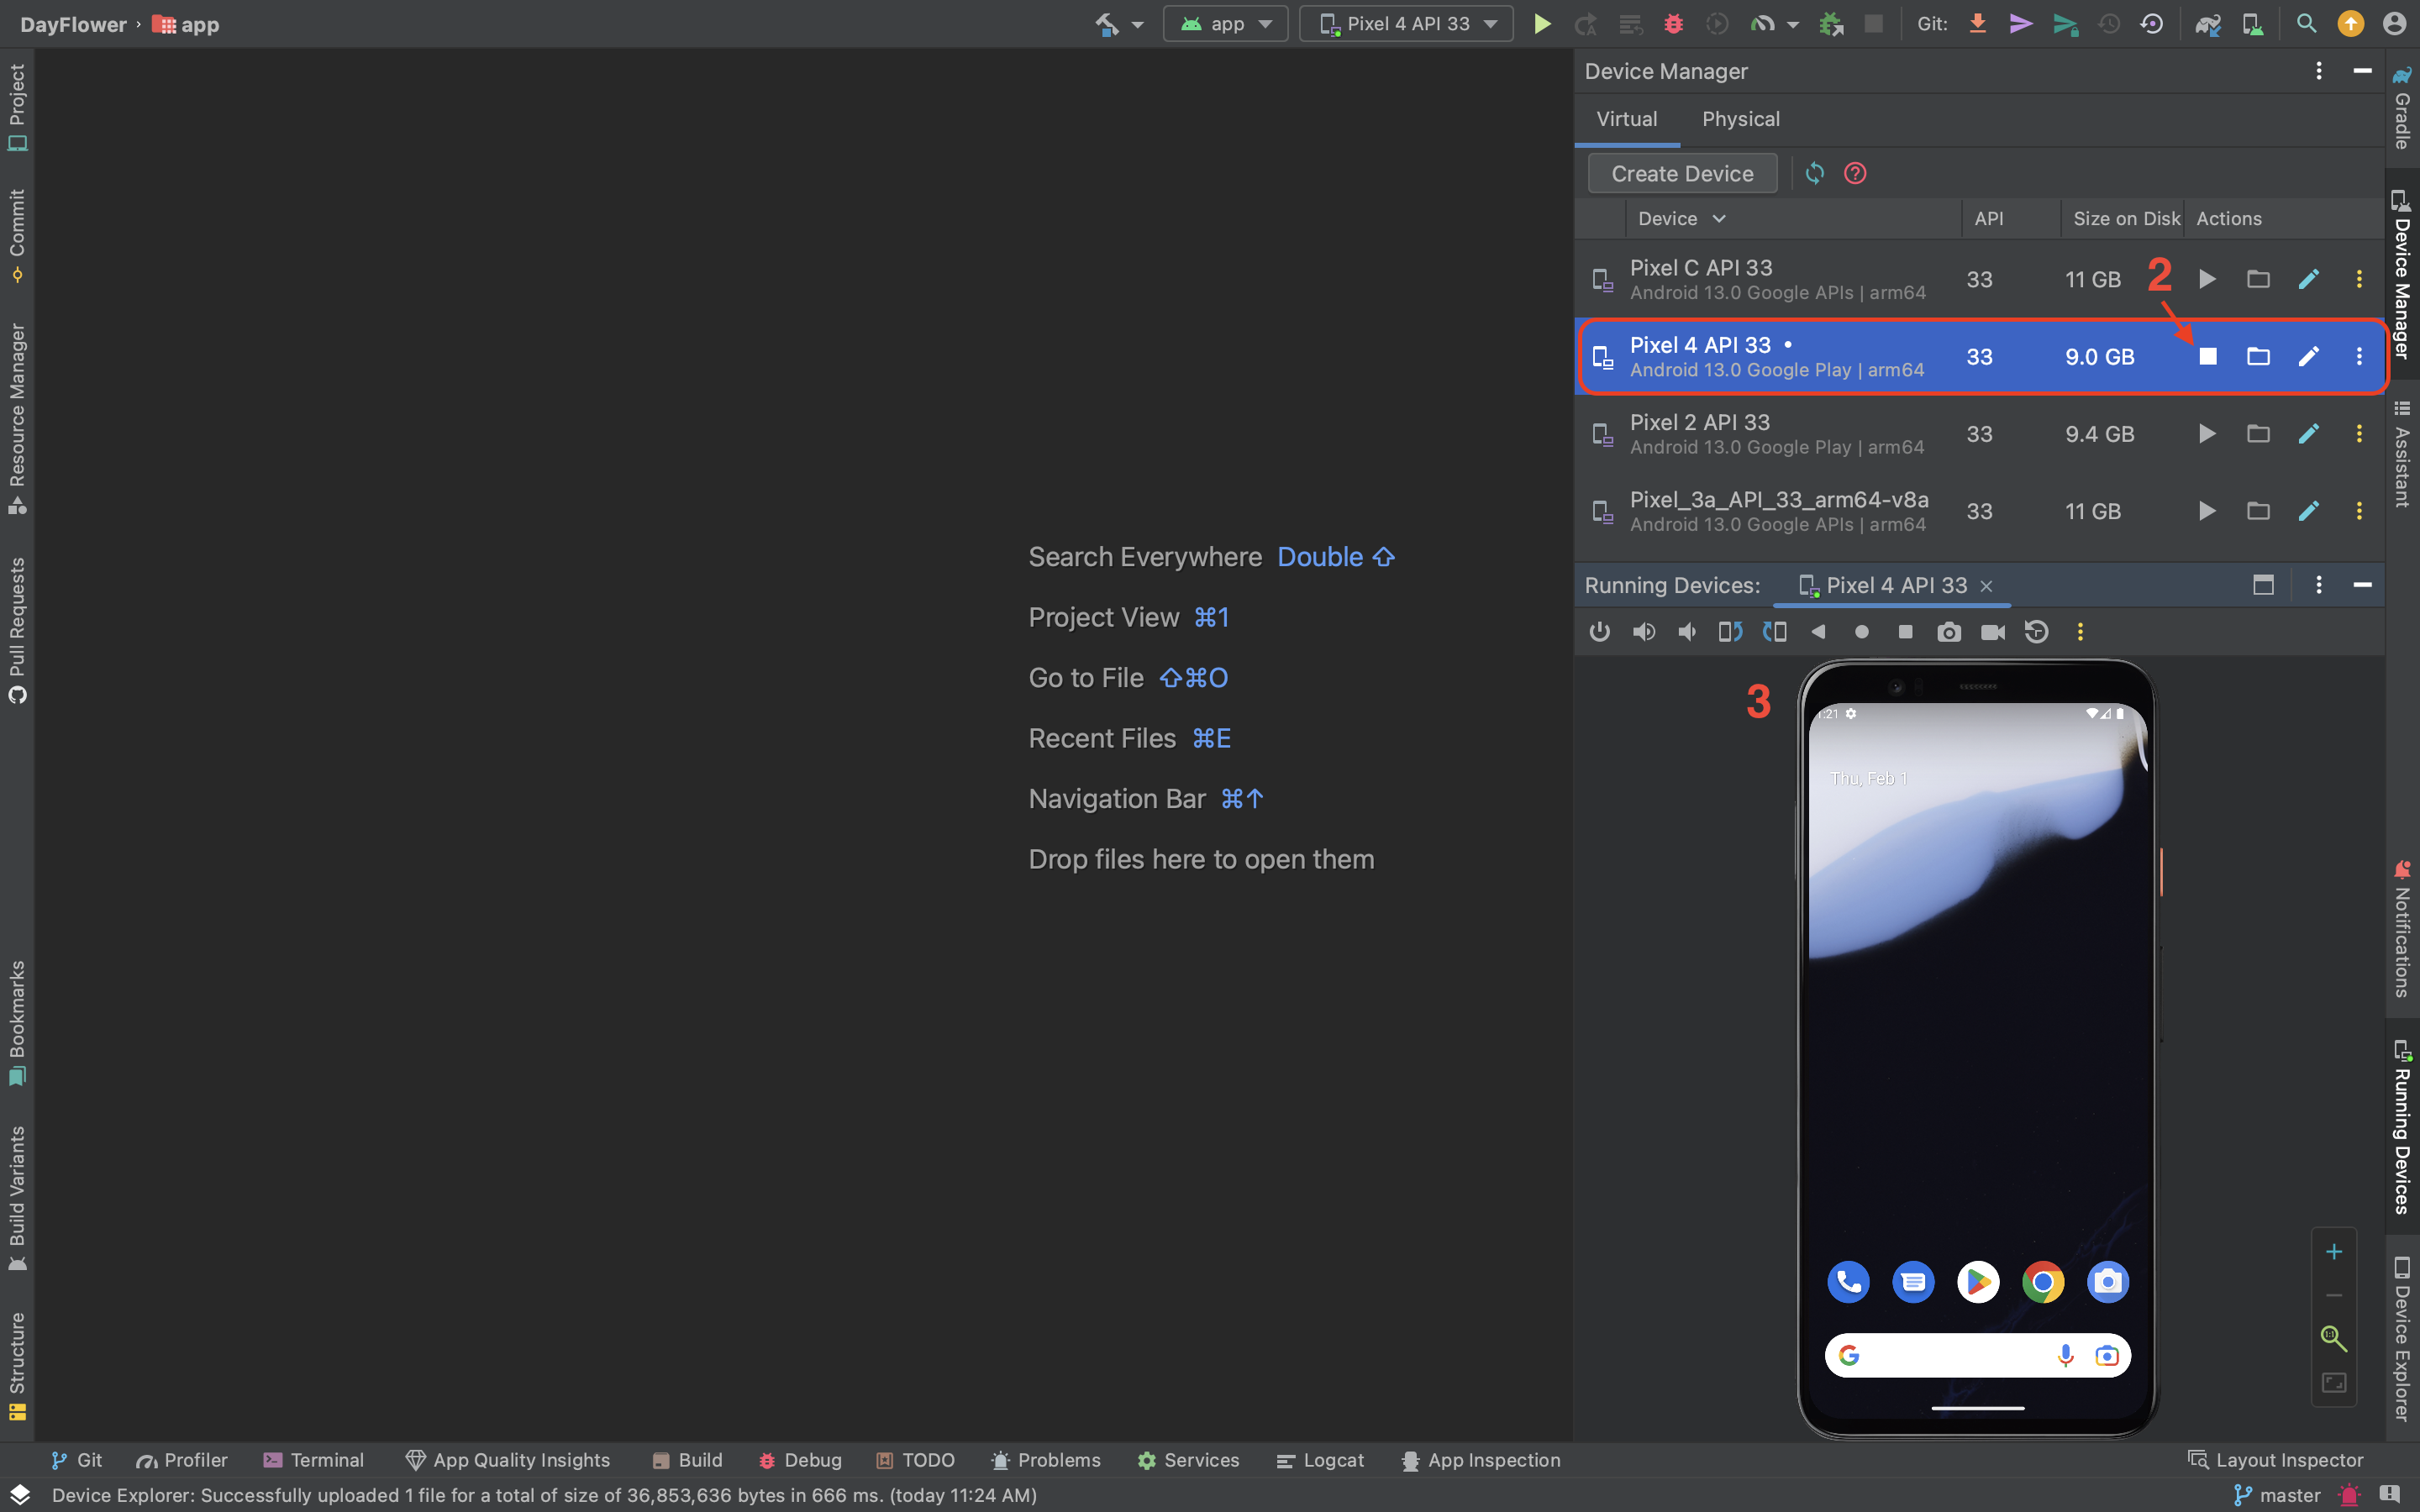Launch the Pixel C API 33 emulator
The image size is (2420, 1512).
(x=2207, y=280)
